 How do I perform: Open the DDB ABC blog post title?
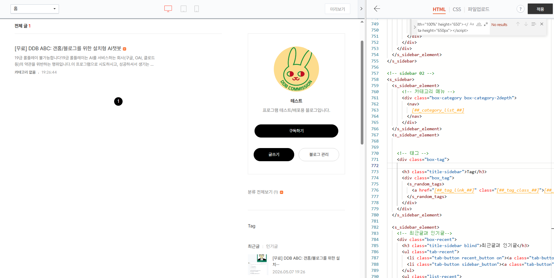click(68, 48)
